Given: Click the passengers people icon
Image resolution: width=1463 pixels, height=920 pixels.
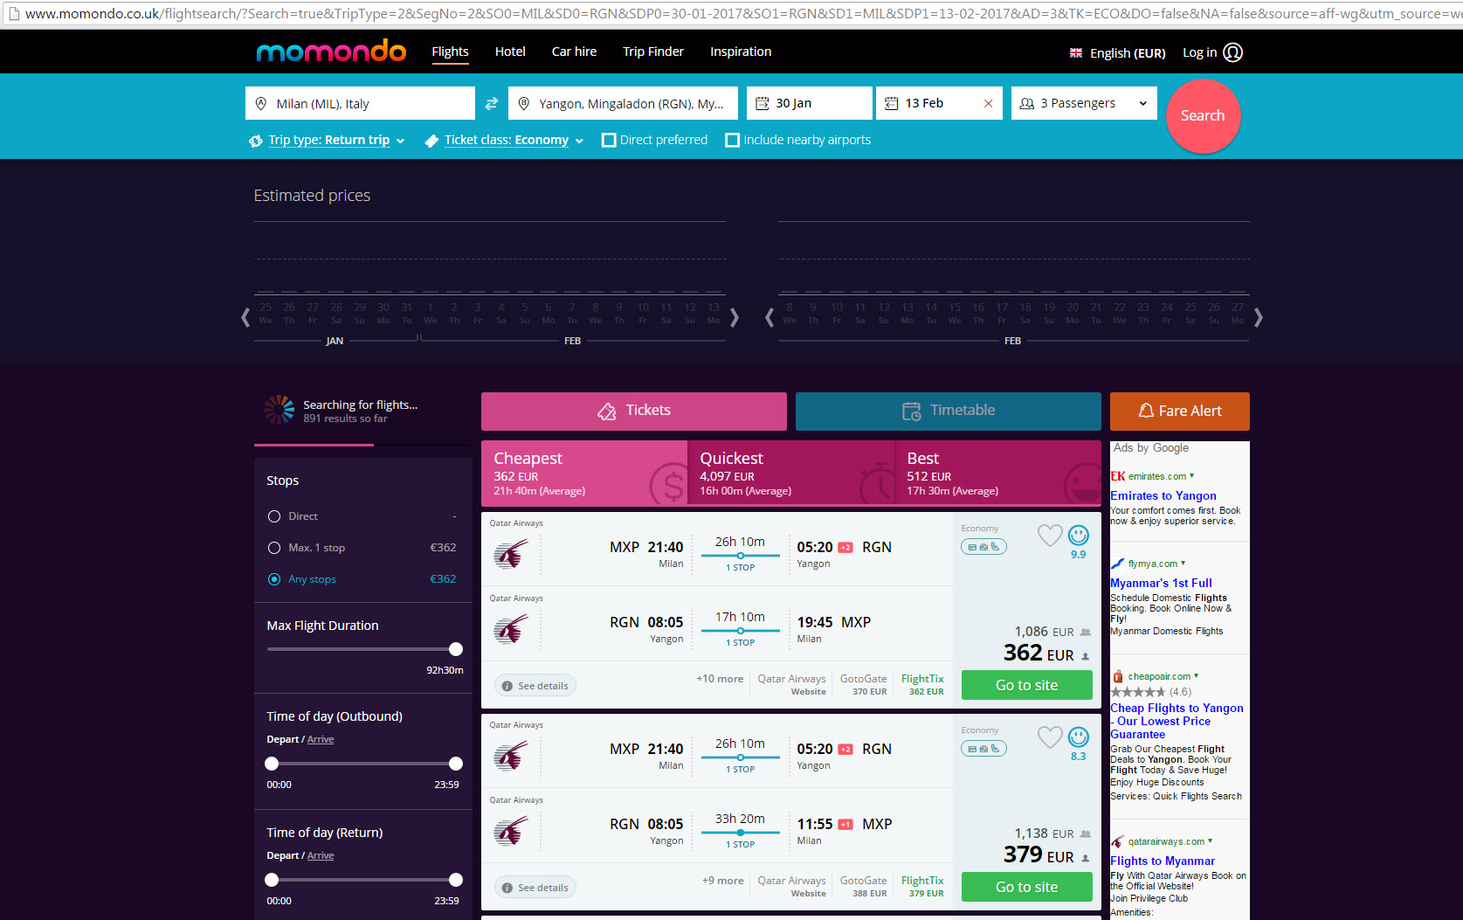Looking at the screenshot, I should (x=1027, y=103).
